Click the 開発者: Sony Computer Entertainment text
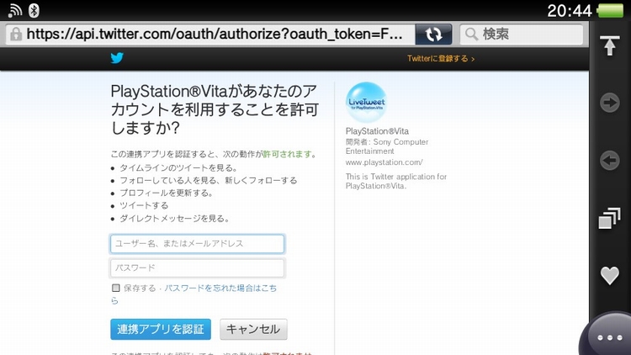This screenshot has height=355, width=631. [387, 146]
